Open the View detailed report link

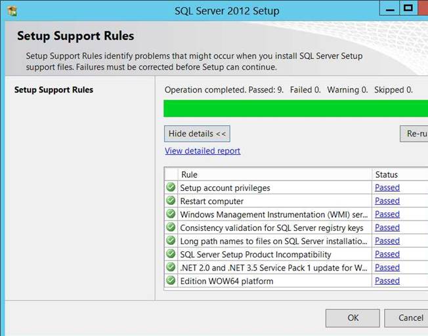[203, 151]
